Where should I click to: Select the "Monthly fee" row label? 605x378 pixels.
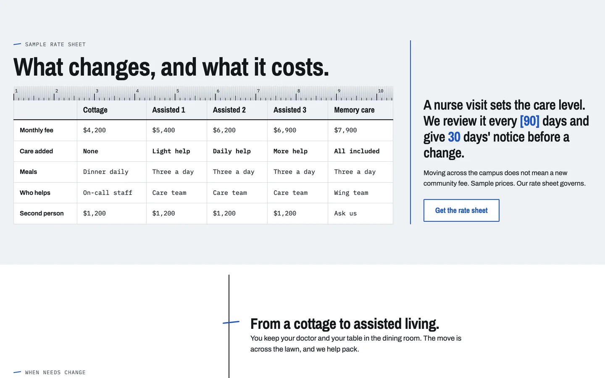[x=45, y=130]
